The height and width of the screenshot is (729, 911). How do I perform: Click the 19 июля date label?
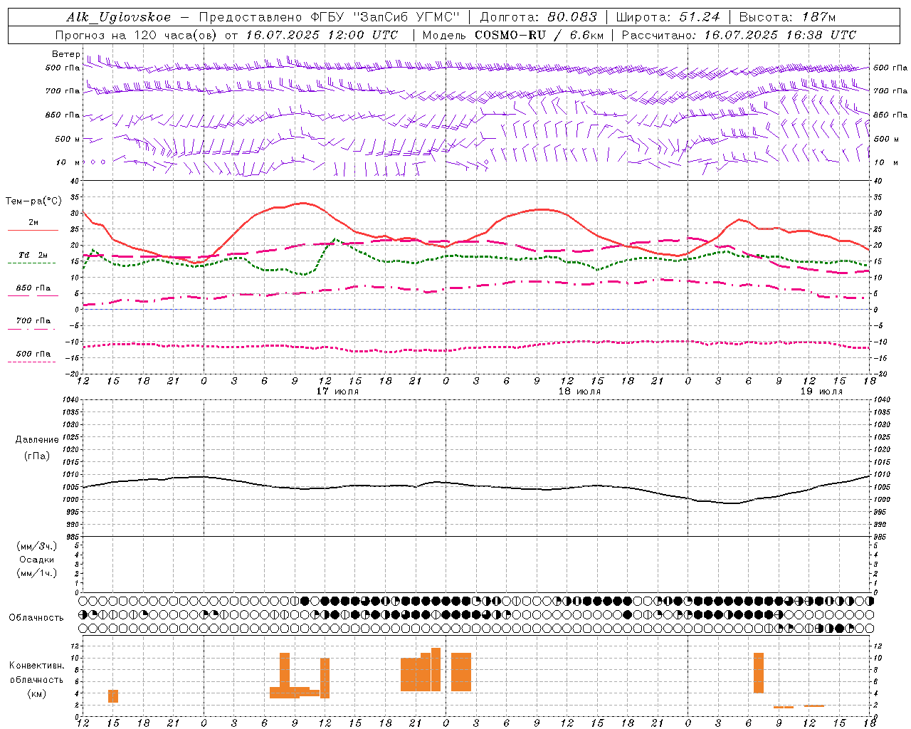pos(821,392)
